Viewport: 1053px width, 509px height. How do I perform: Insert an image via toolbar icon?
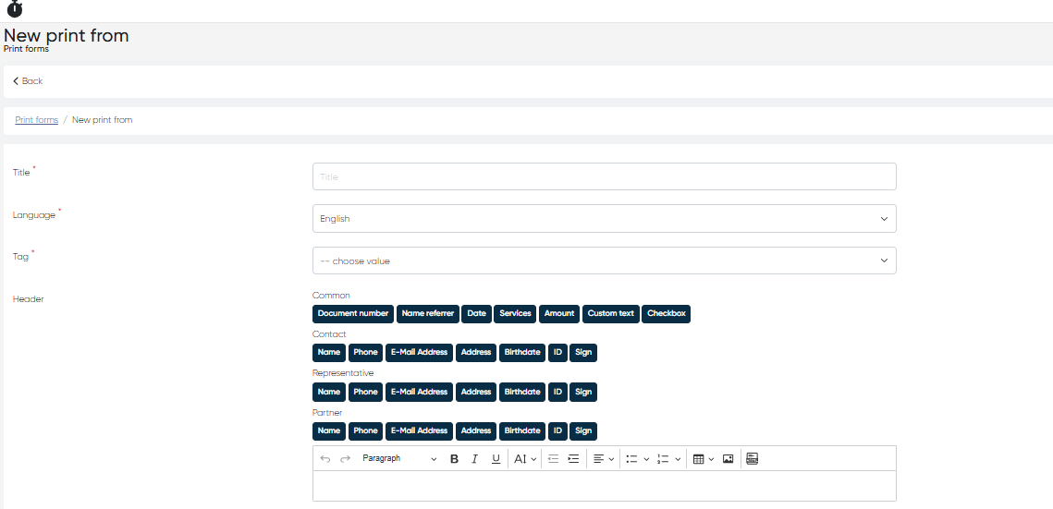[728, 459]
